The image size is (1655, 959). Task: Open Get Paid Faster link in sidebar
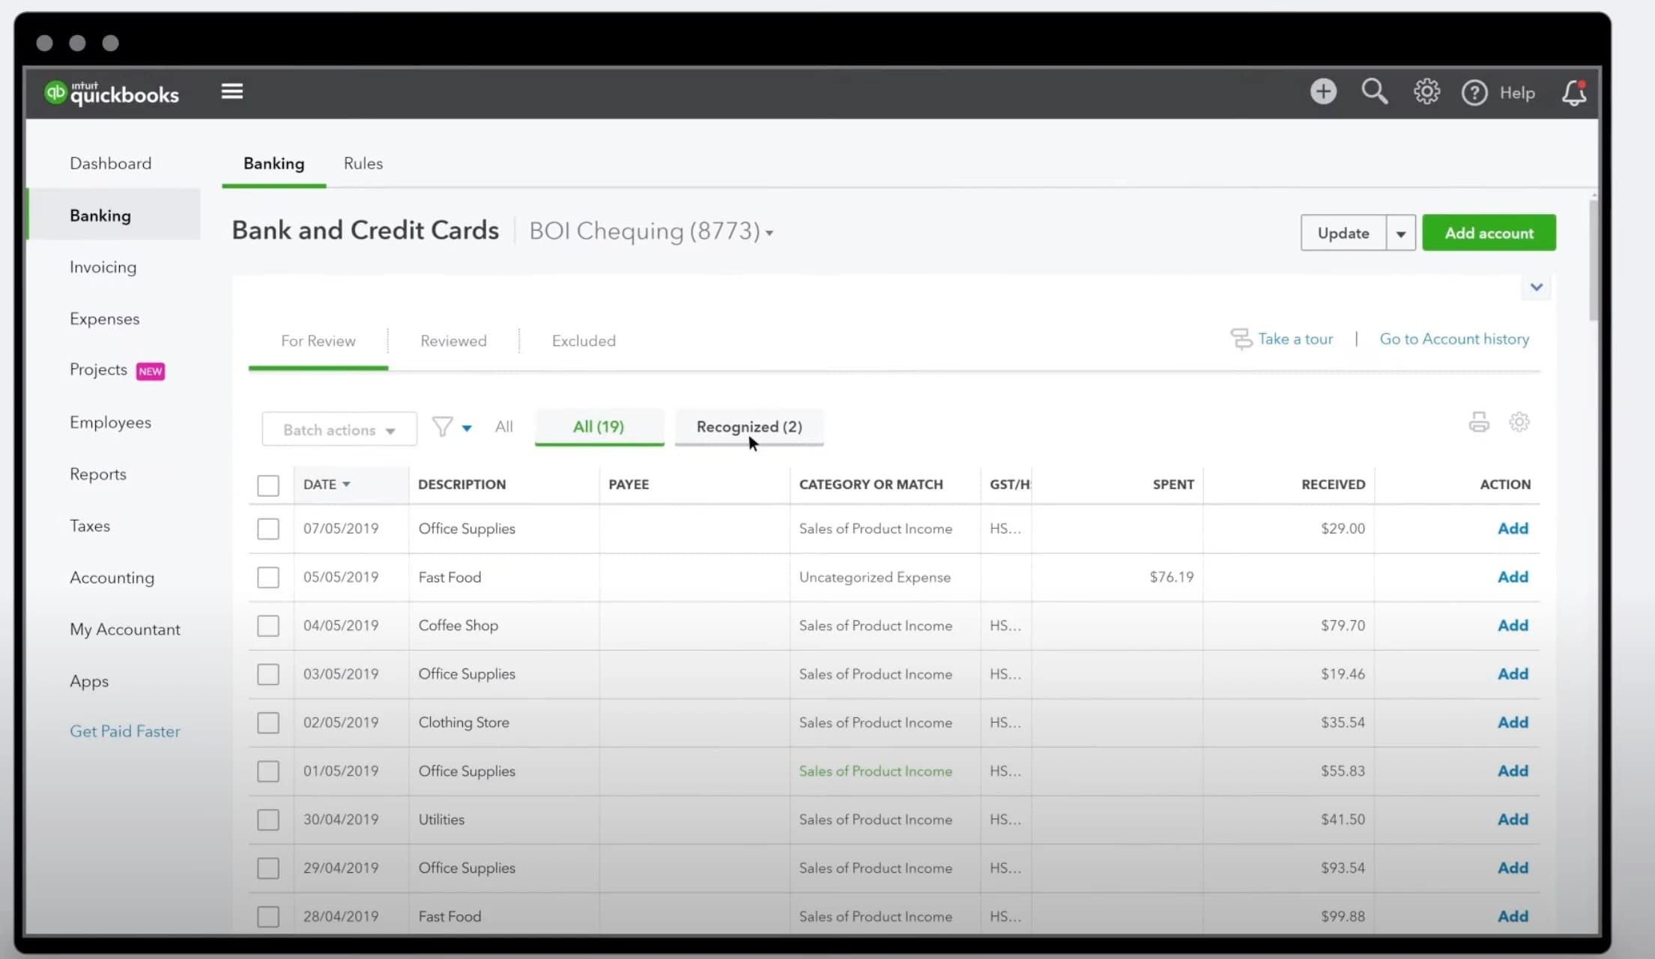coord(125,731)
